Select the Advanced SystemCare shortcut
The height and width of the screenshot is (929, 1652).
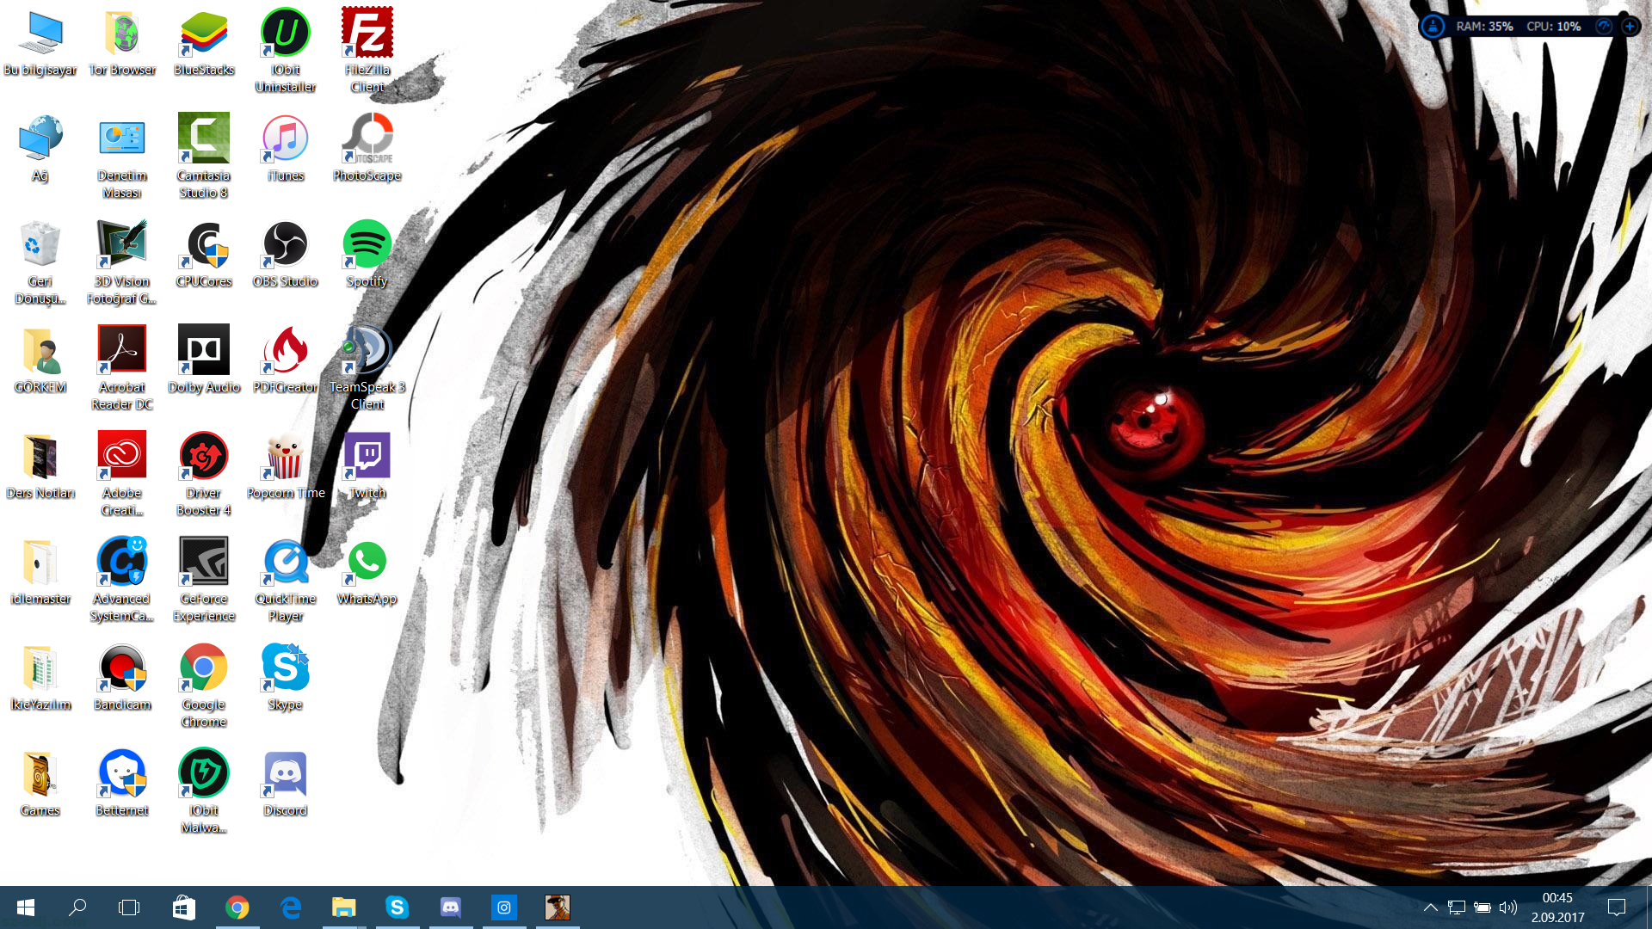pyautogui.click(x=122, y=580)
